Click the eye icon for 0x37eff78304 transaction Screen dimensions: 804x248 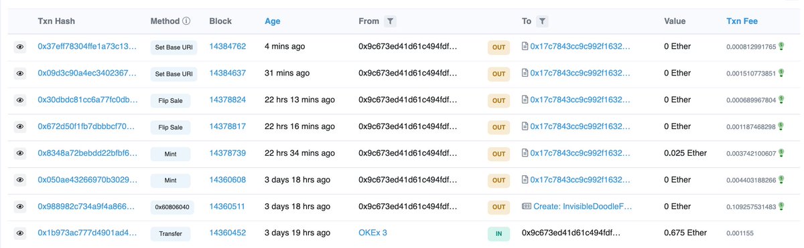pos(20,47)
